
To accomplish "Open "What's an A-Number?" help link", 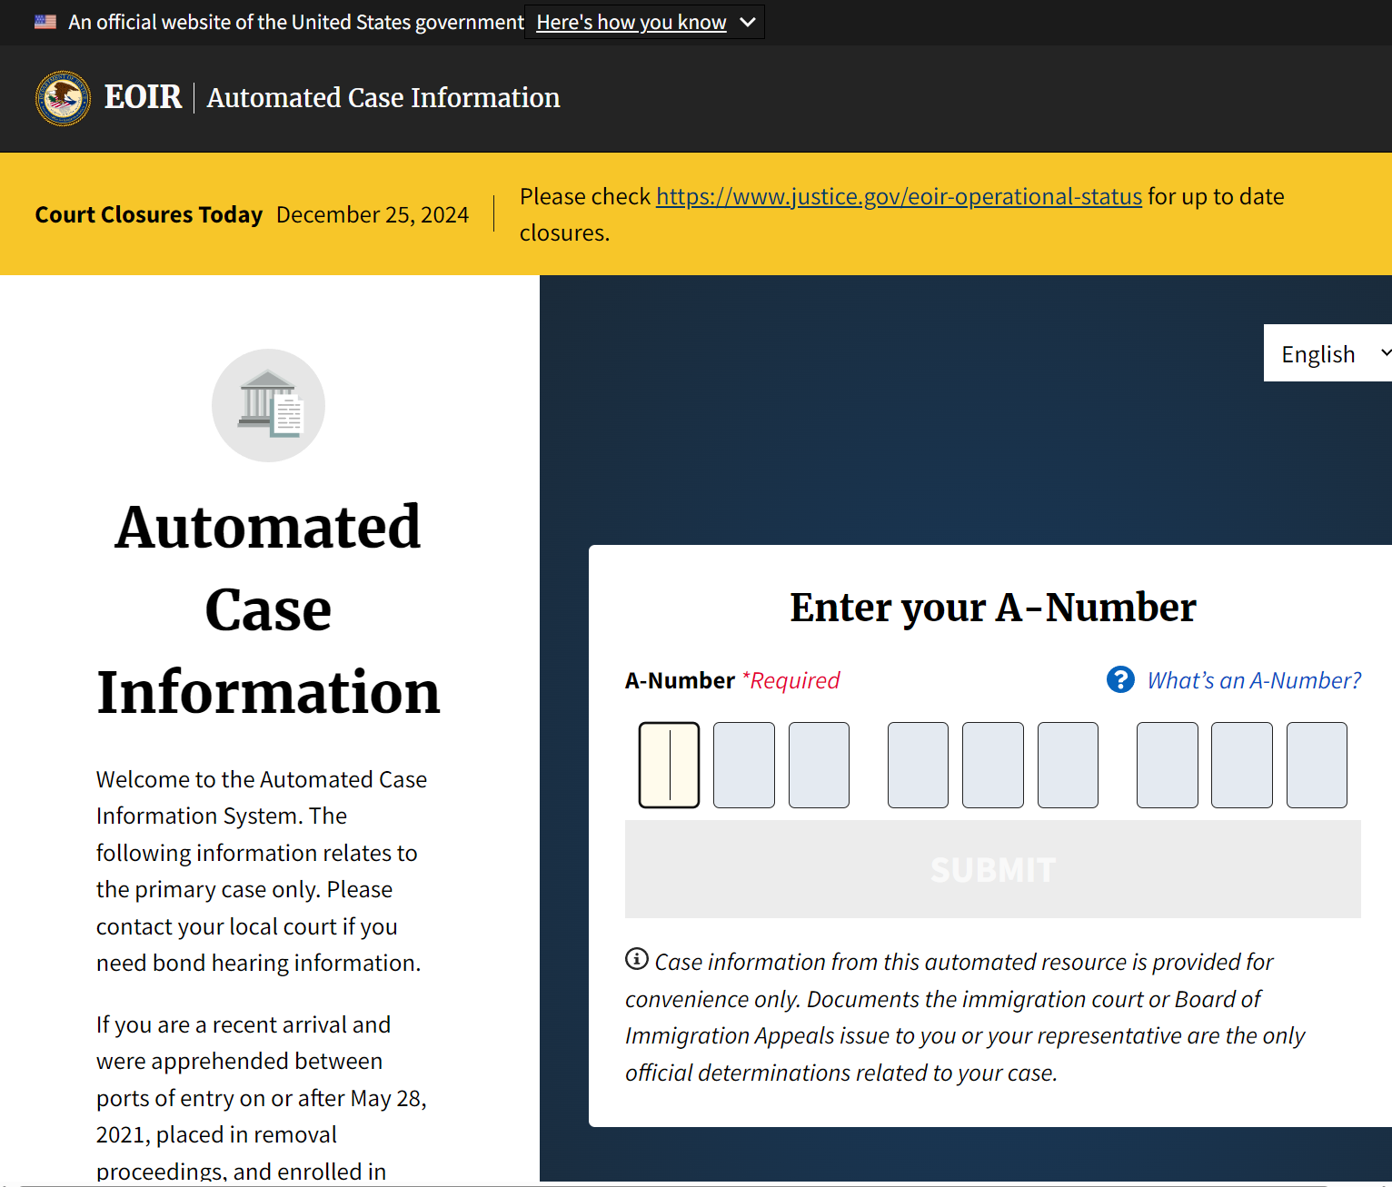I will 1253,680.
